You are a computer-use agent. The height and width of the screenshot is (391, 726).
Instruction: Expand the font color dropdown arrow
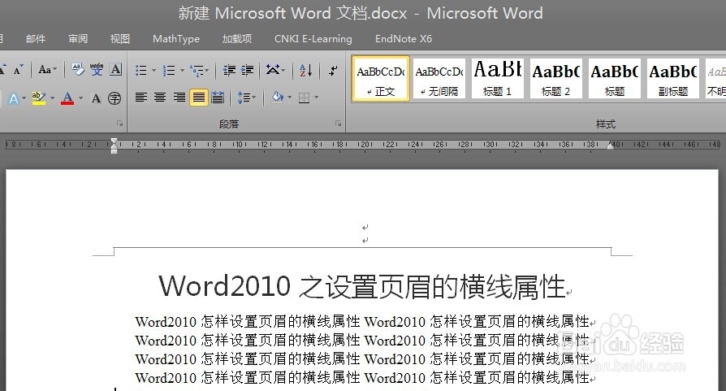coord(80,98)
